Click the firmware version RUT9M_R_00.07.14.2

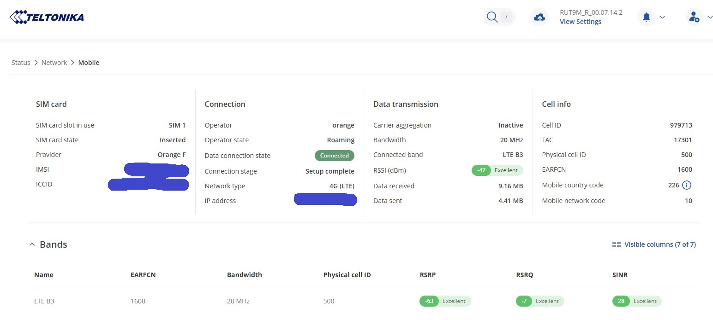[x=591, y=12]
